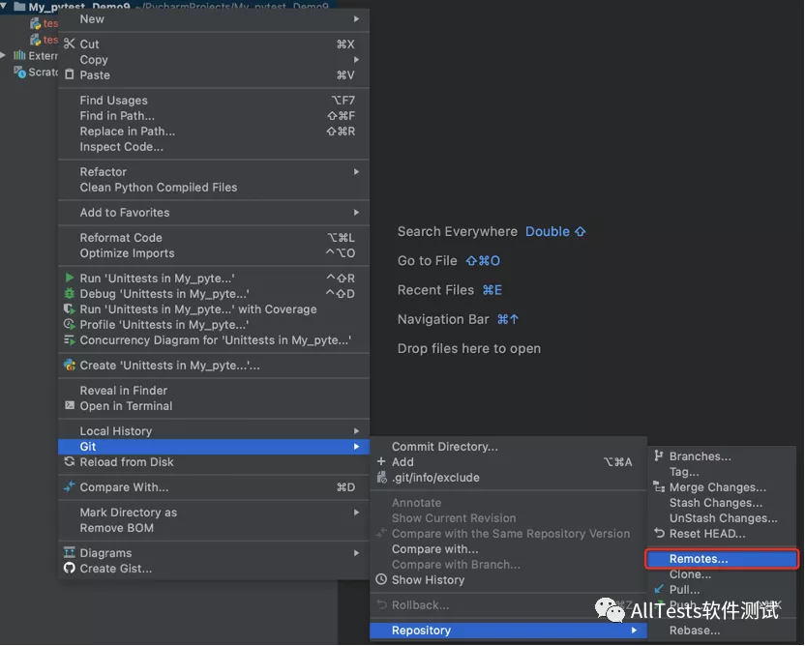The image size is (805, 646).
Task: Open the Repository menu entry
Action: click(508, 631)
